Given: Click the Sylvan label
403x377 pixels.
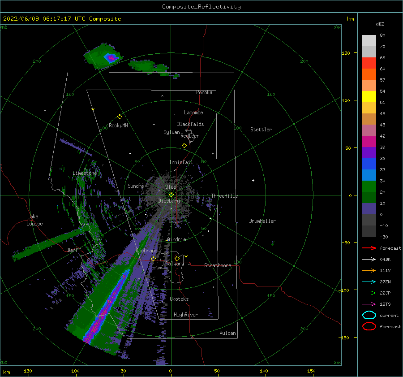Looking at the screenshot, I should tap(171, 132).
